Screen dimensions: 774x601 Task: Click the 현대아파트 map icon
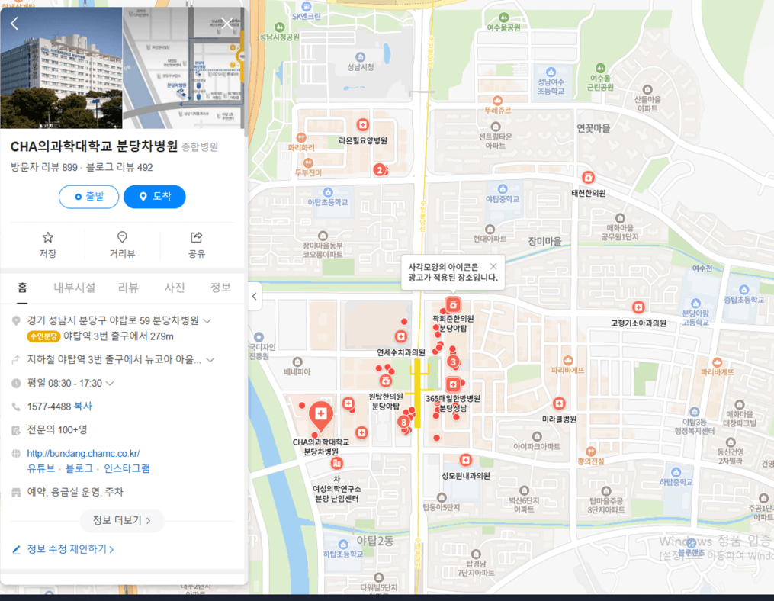(490, 229)
